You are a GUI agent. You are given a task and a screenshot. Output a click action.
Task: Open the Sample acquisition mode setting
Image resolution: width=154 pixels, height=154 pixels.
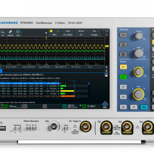coord(94,35)
